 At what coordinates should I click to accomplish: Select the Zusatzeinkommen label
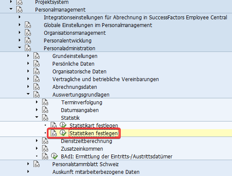(x=82, y=149)
